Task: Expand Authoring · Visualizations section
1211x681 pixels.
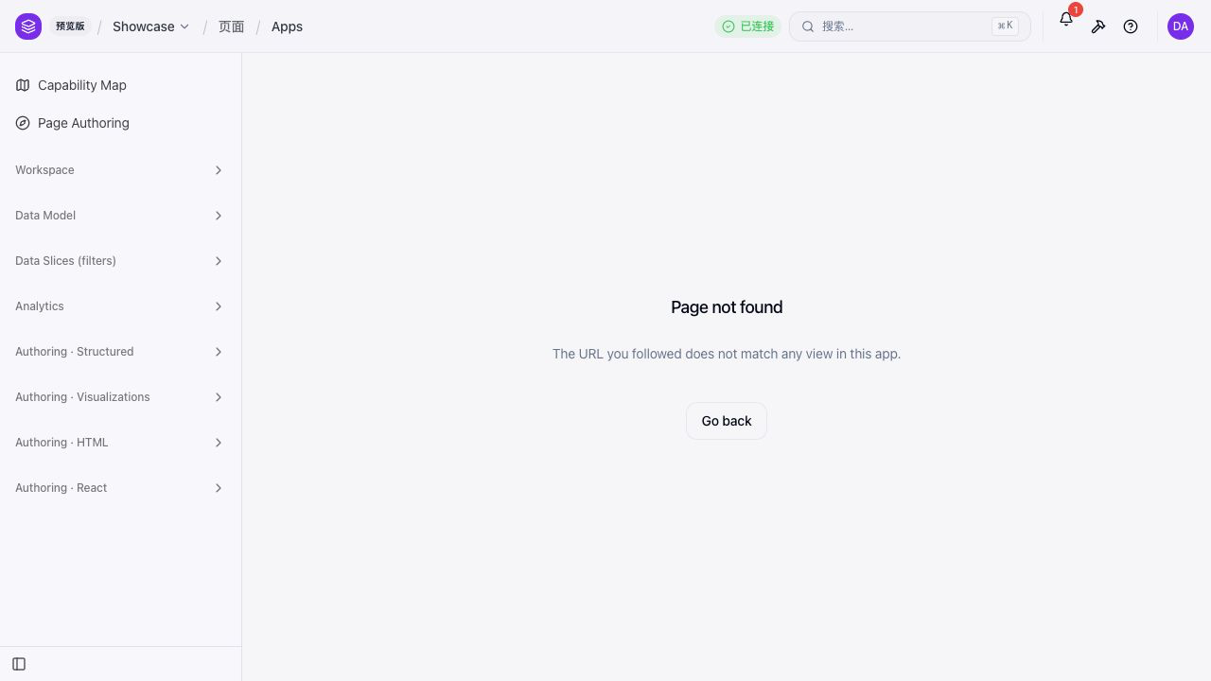Action: pyautogui.click(x=121, y=397)
